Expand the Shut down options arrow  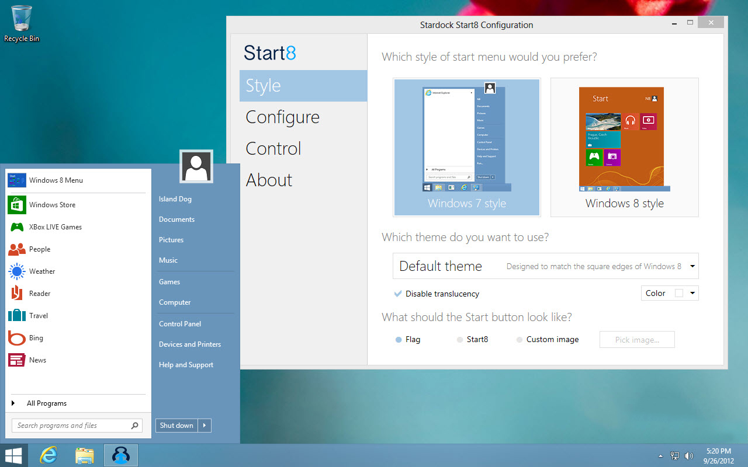click(x=205, y=426)
